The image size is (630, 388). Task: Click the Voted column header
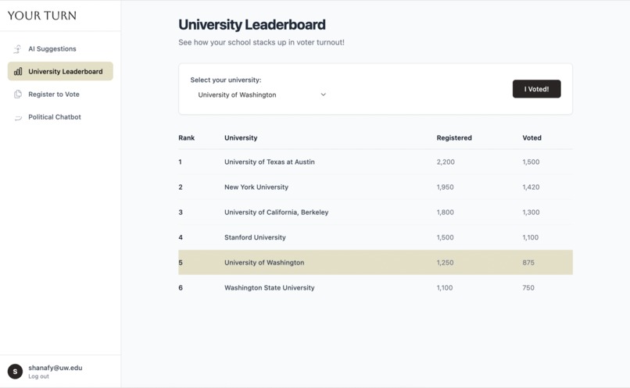click(532, 137)
